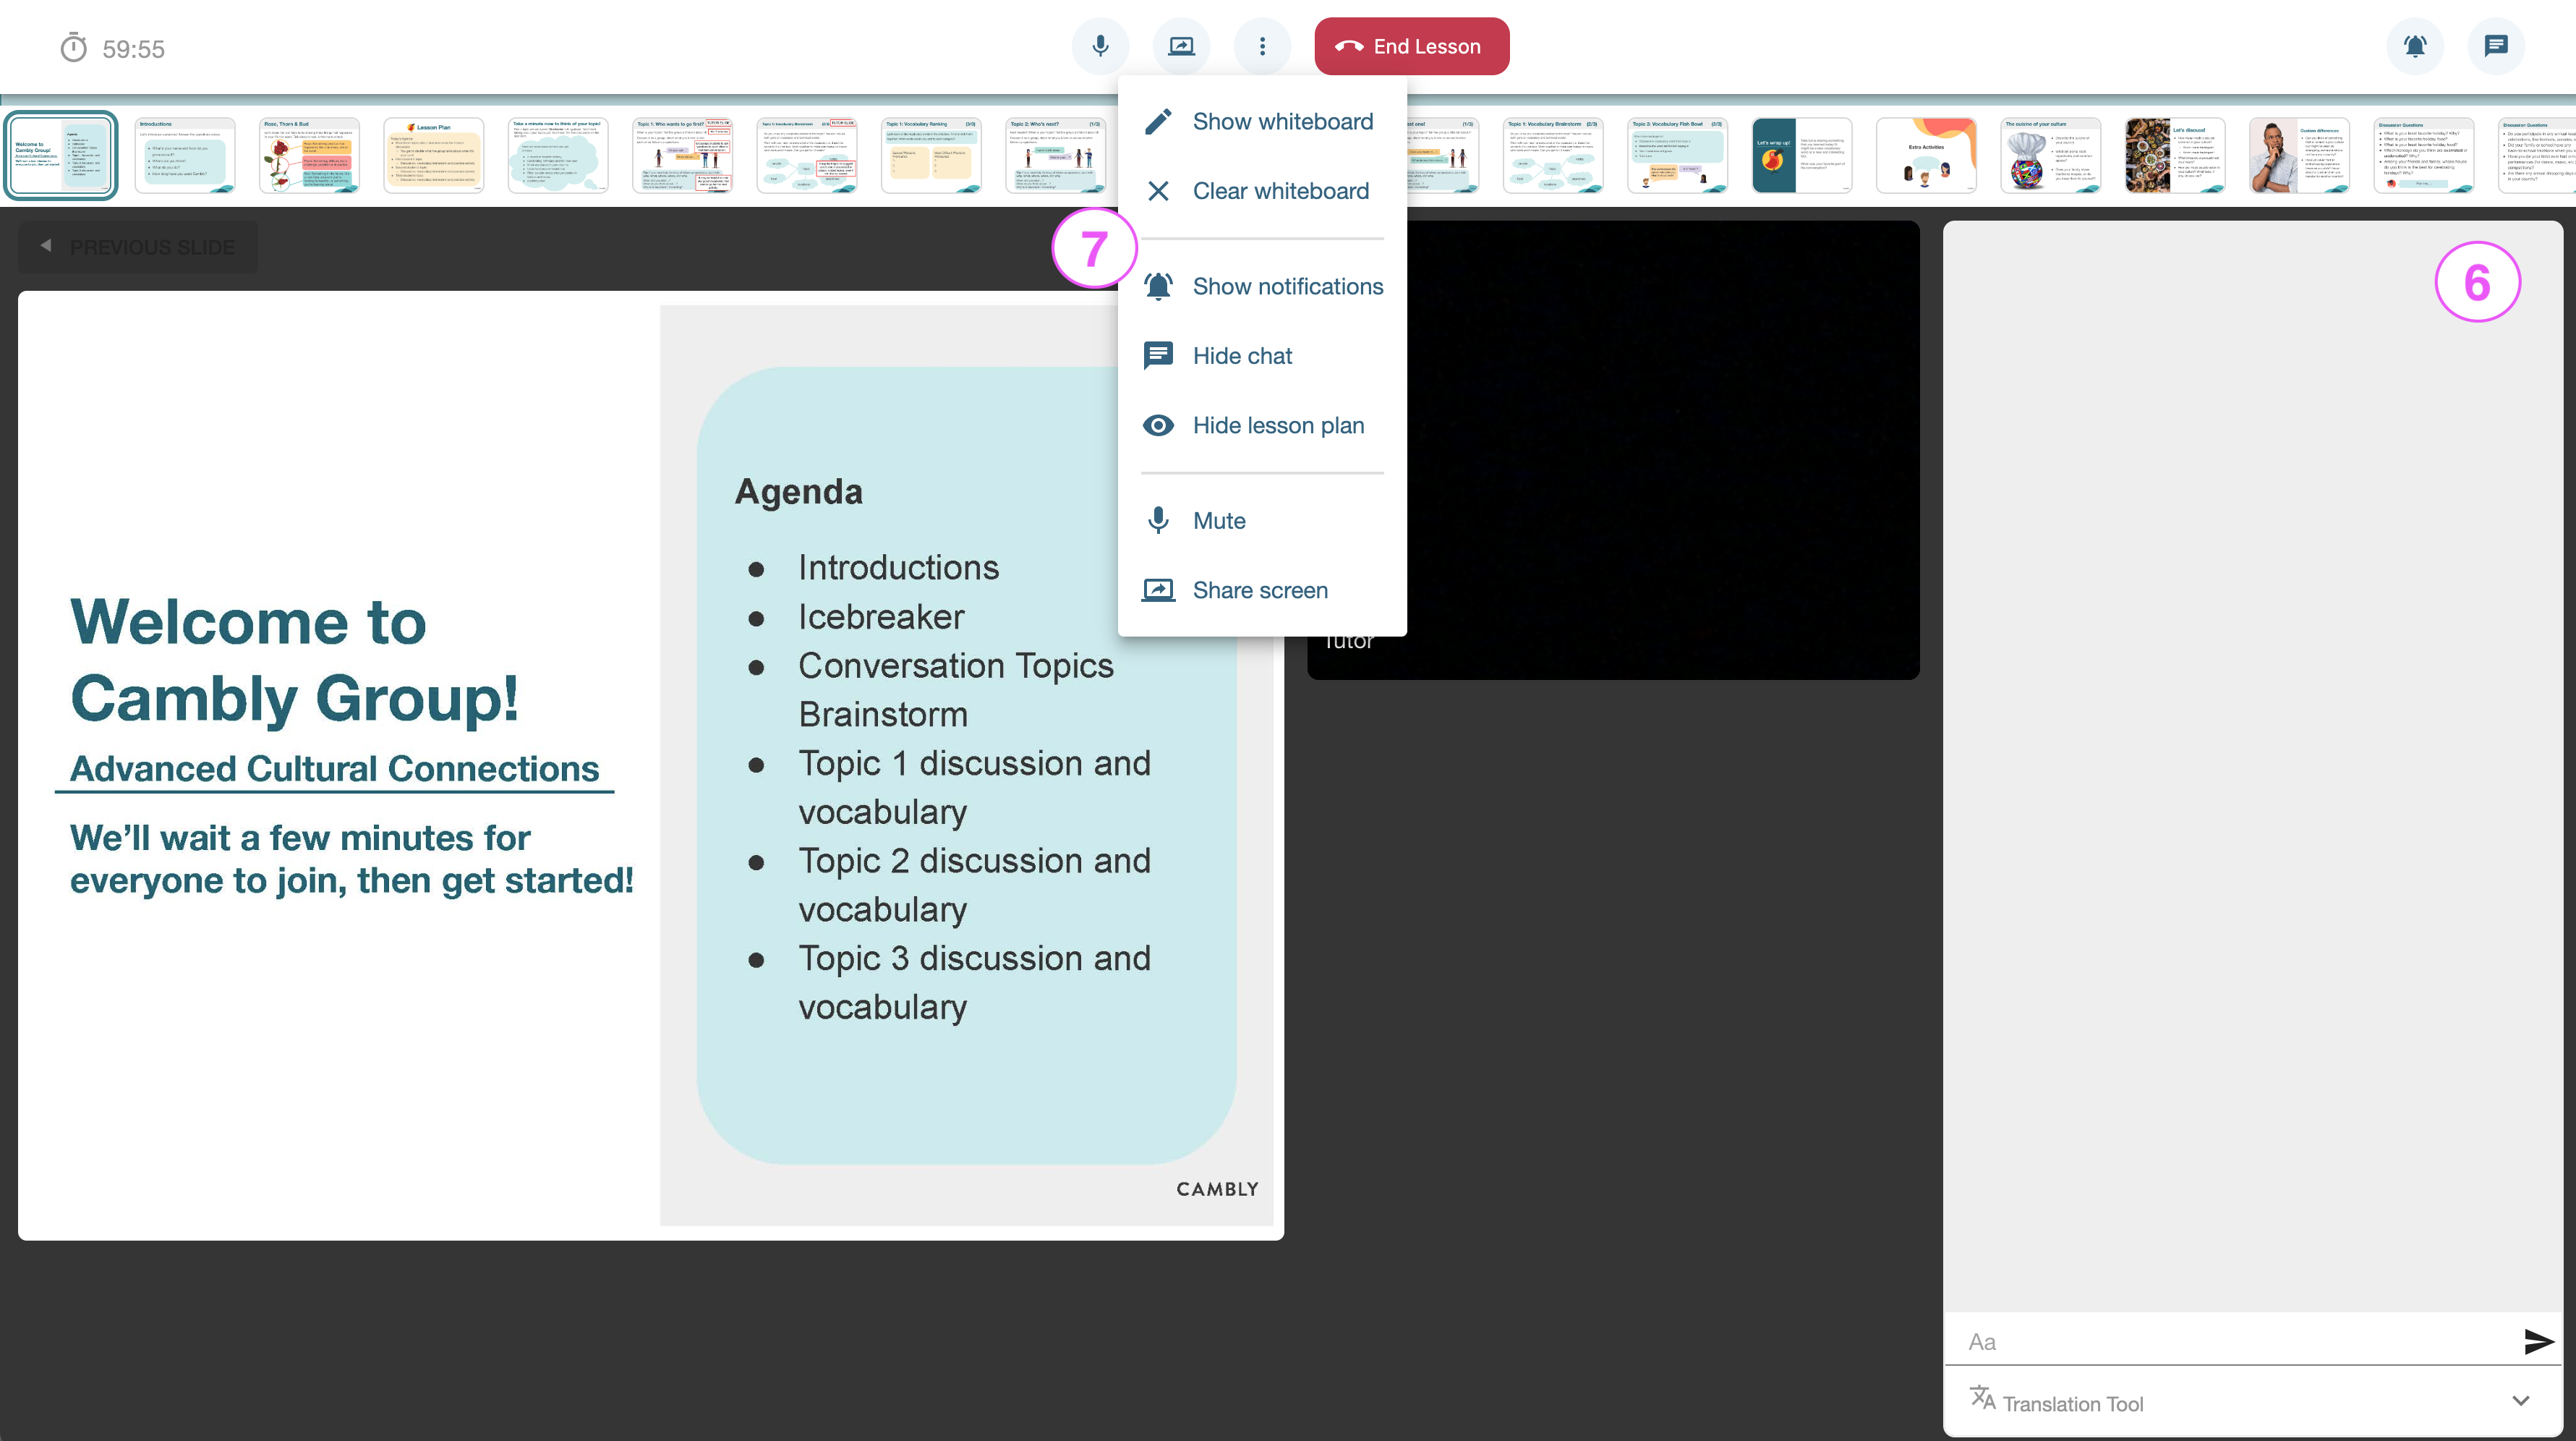Click the Translation Tool language icon
The image size is (2576, 1441).
click(1982, 1398)
